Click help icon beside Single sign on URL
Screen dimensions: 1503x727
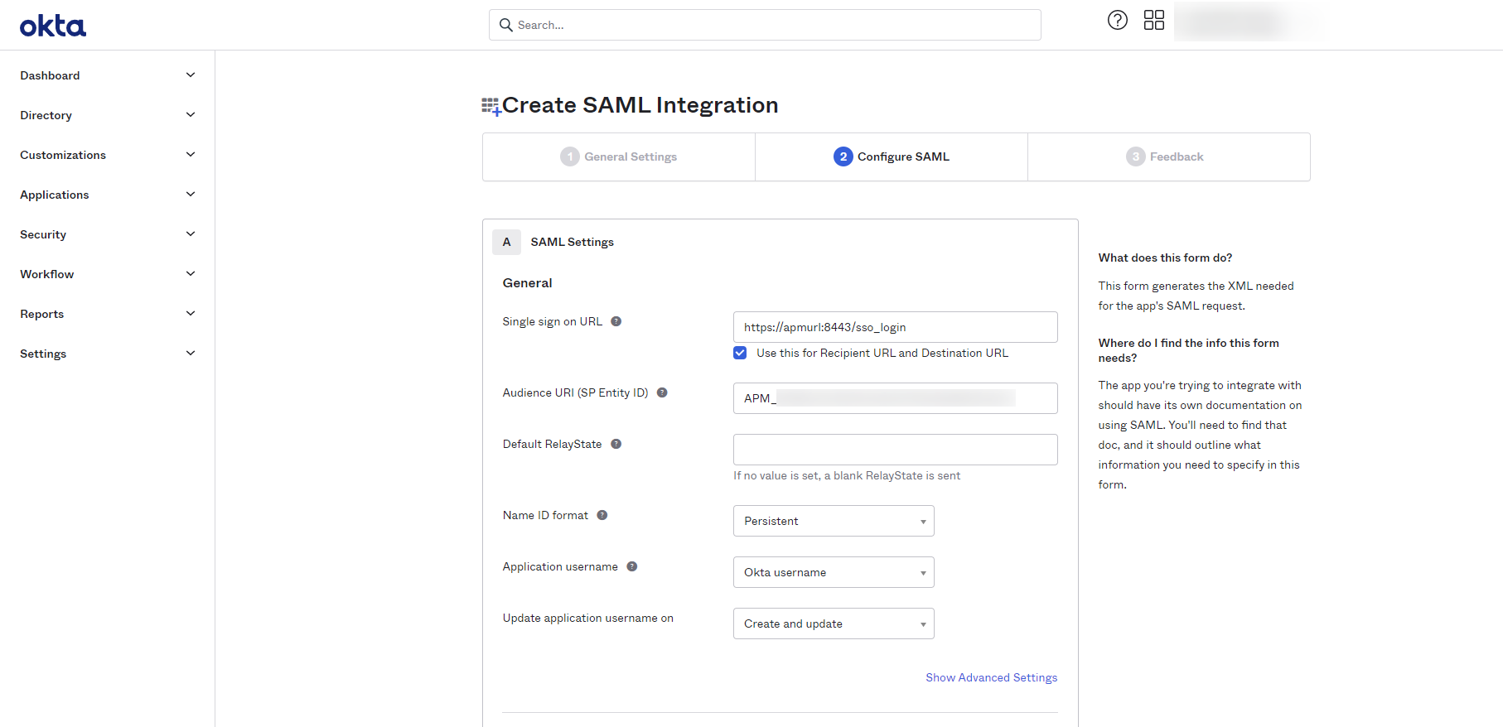[x=616, y=322]
